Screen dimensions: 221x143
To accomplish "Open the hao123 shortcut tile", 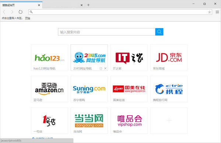I will click(x=49, y=58).
